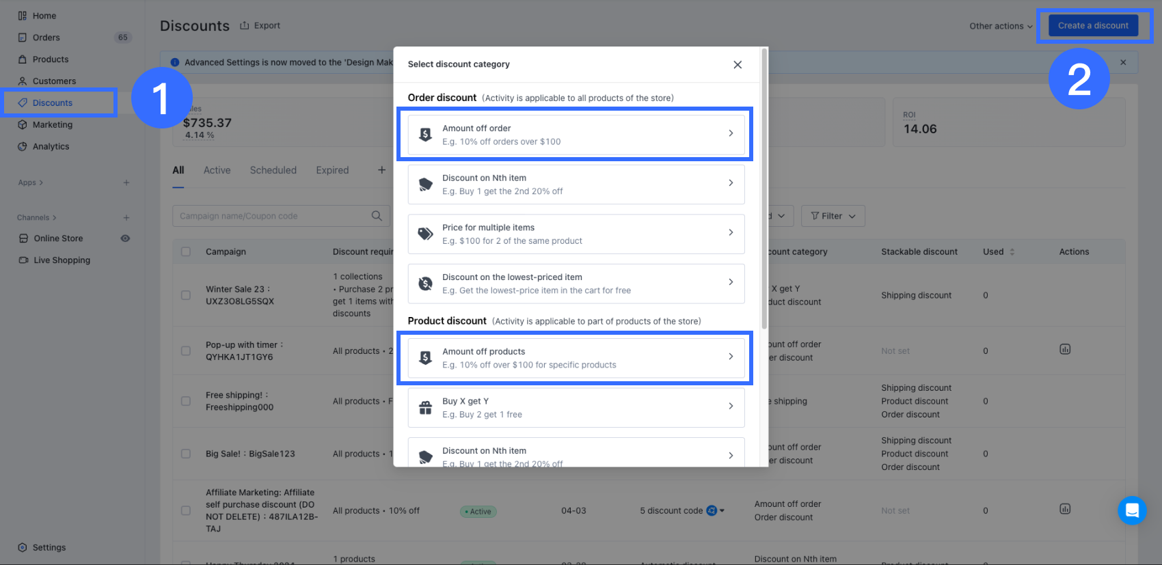Click the chat support bubble icon
This screenshot has height=565, width=1162.
1132,510
